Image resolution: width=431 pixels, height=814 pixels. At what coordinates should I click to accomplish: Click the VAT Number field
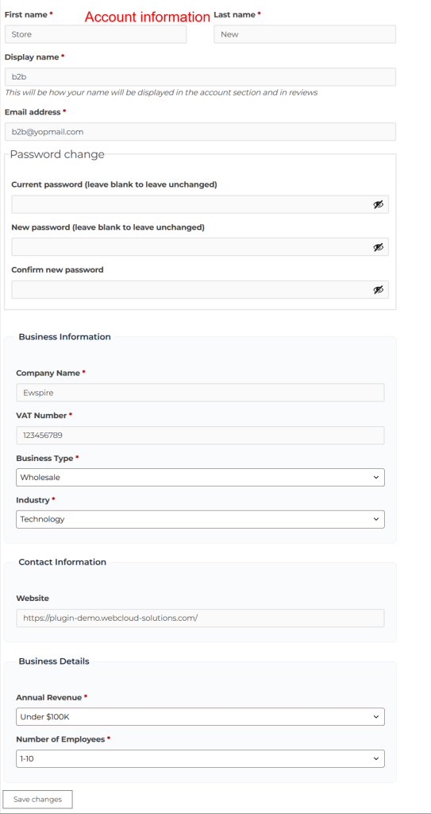point(200,435)
